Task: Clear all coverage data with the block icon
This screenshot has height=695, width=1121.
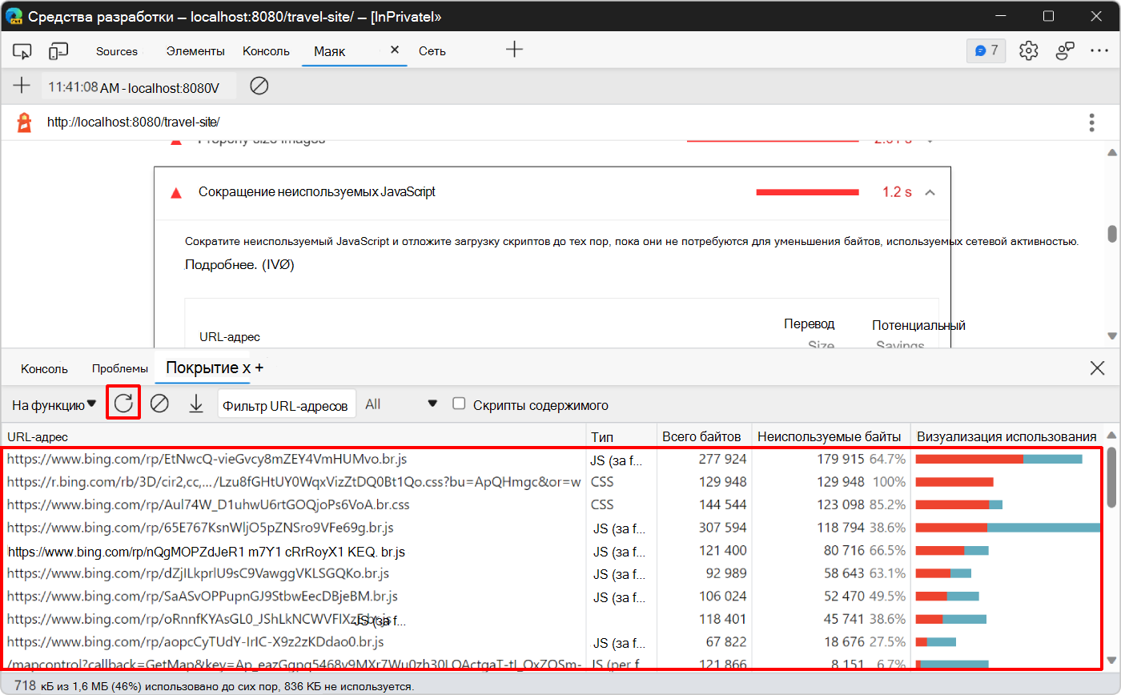Action: 159,403
